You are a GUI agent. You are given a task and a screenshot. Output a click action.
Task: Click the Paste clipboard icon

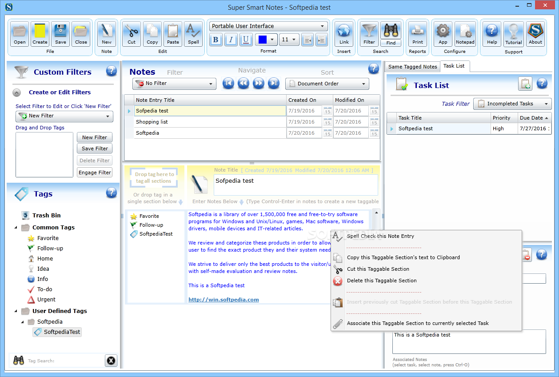[x=173, y=34]
